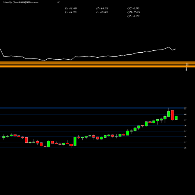The image size is (195, 195).
Task: Click the tall red candle near the chart's peak
Action: click(x=172, y=115)
